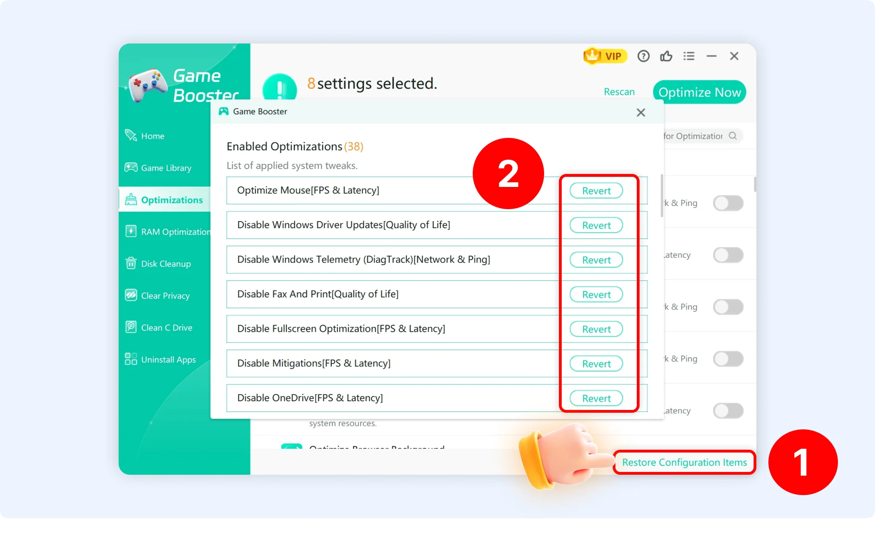Open the Optimizations sidebar tab

[165, 199]
